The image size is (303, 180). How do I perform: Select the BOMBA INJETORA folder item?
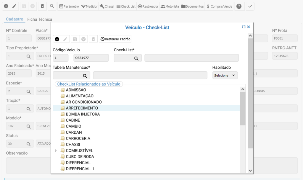(x=83, y=114)
